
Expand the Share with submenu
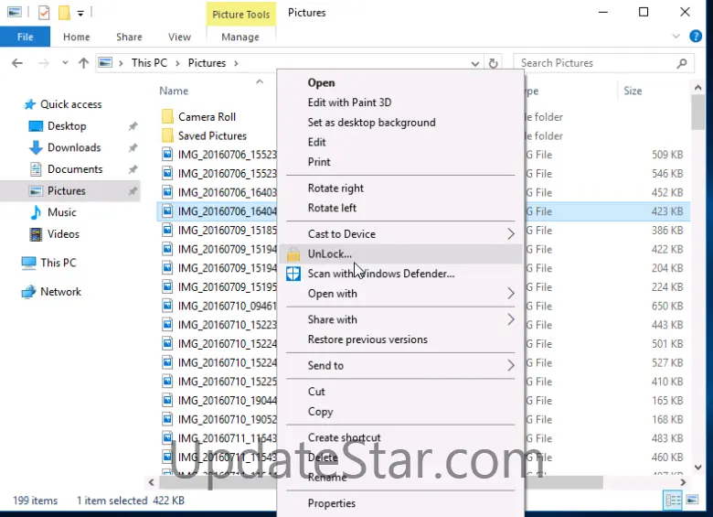(x=400, y=319)
